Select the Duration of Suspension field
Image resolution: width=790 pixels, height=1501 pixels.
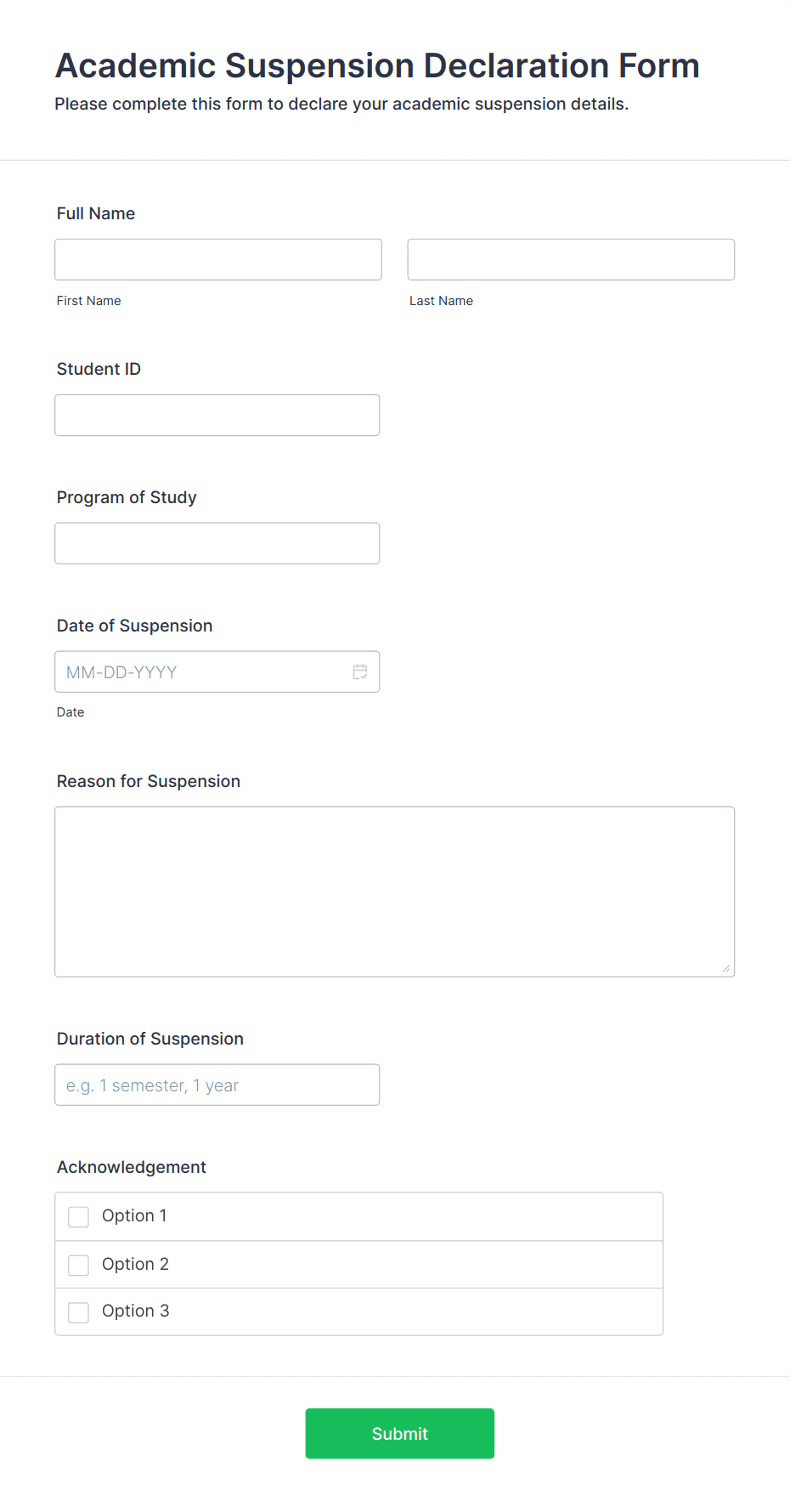coord(217,1085)
